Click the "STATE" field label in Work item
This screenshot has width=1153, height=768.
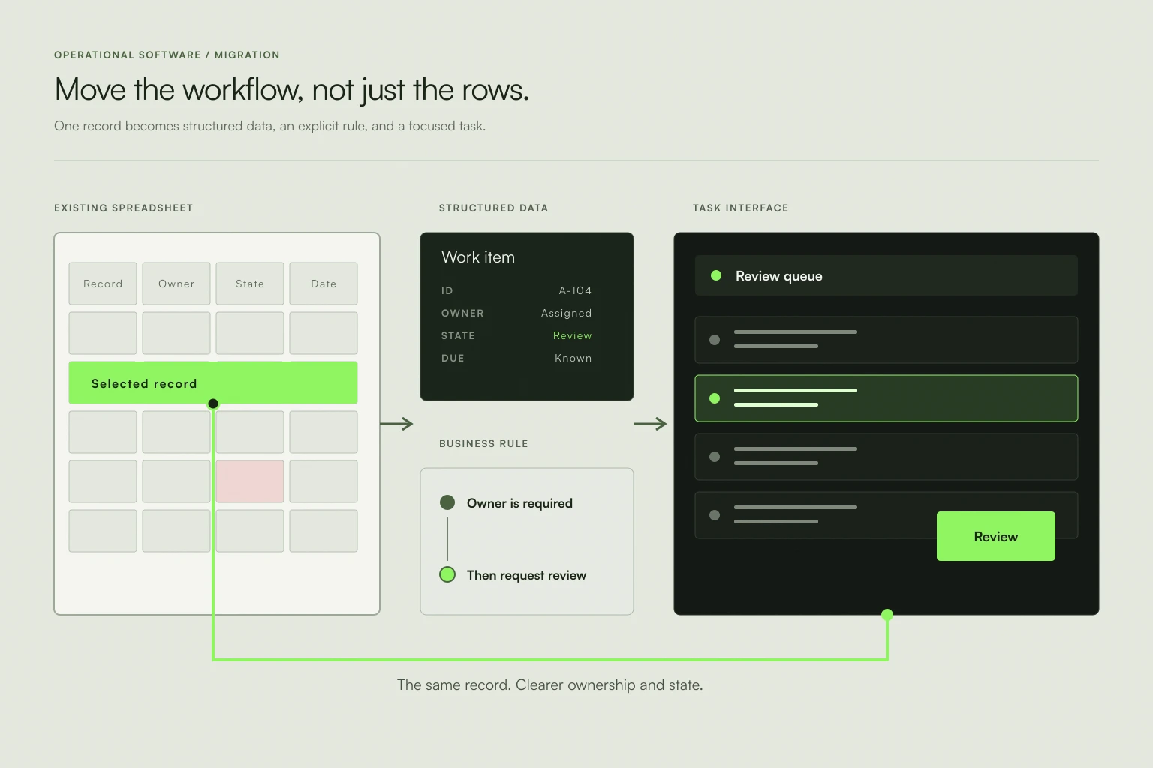458,335
